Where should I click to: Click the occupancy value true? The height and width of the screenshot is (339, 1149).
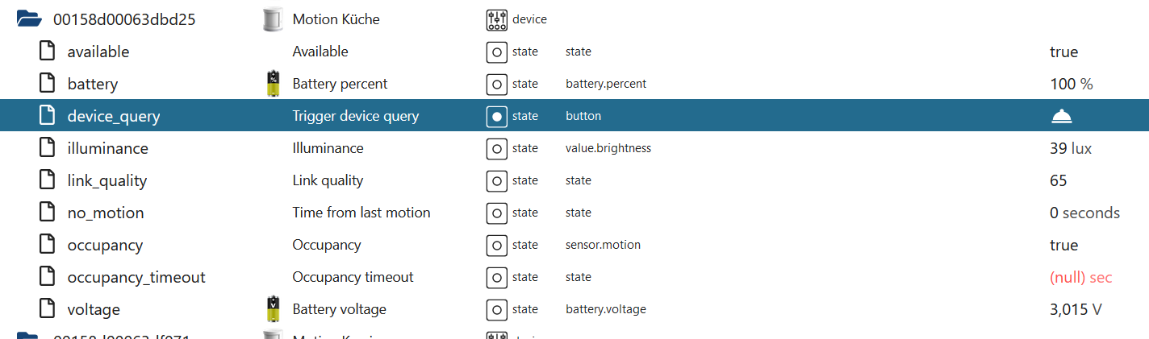pos(1063,245)
